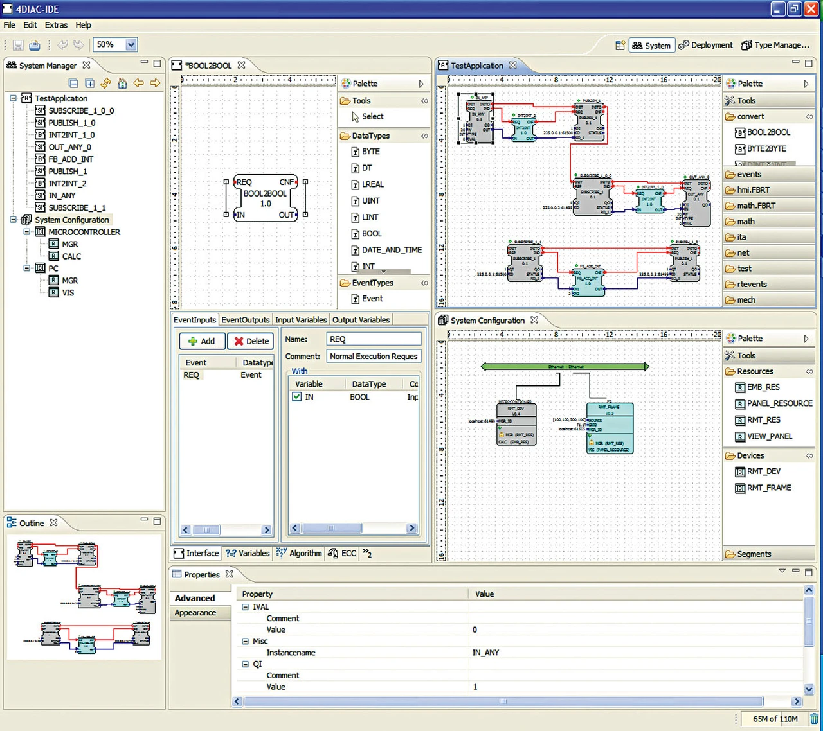Image resolution: width=823 pixels, height=731 pixels.
Task: Collapse the PC tree node
Action: tap(26, 268)
